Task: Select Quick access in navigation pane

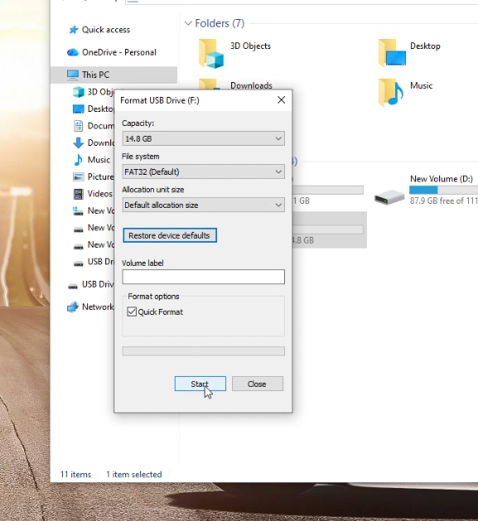Action: [106, 30]
